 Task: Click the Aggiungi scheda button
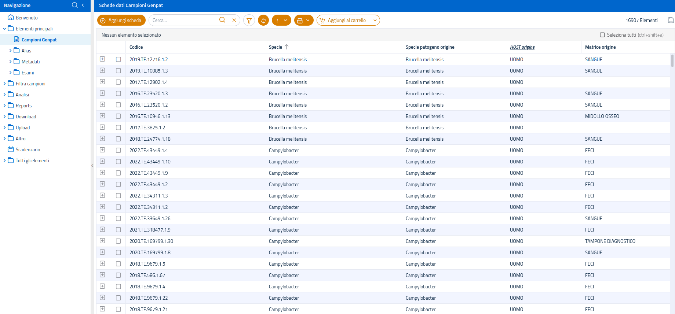click(121, 21)
